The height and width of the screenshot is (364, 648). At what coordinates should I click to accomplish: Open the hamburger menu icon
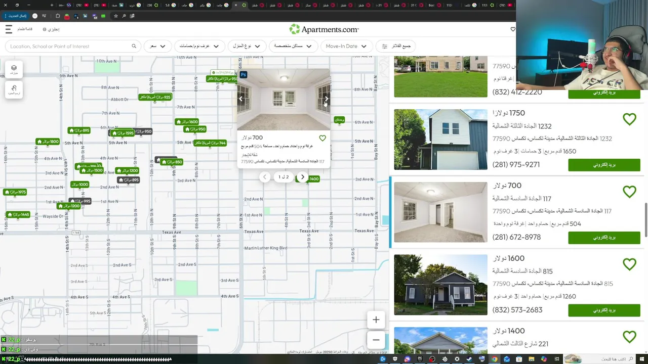(x=8, y=29)
